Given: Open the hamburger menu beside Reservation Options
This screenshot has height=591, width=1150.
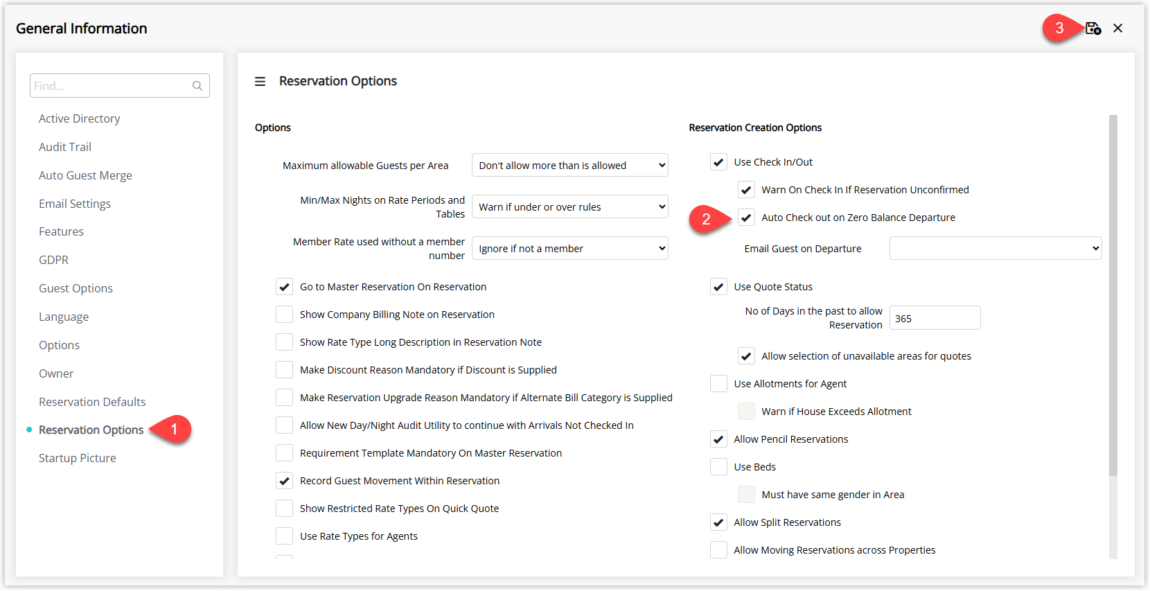Looking at the screenshot, I should tap(260, 82).
